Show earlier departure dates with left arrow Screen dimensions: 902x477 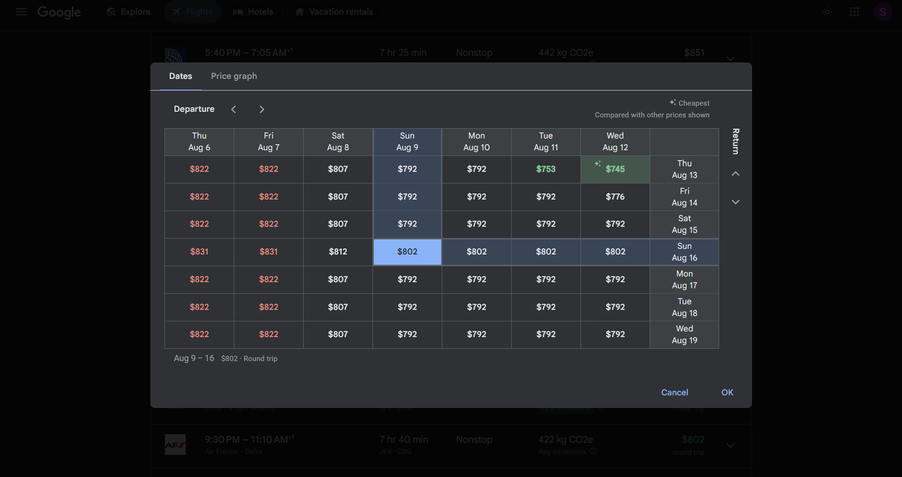click(234, 109)
